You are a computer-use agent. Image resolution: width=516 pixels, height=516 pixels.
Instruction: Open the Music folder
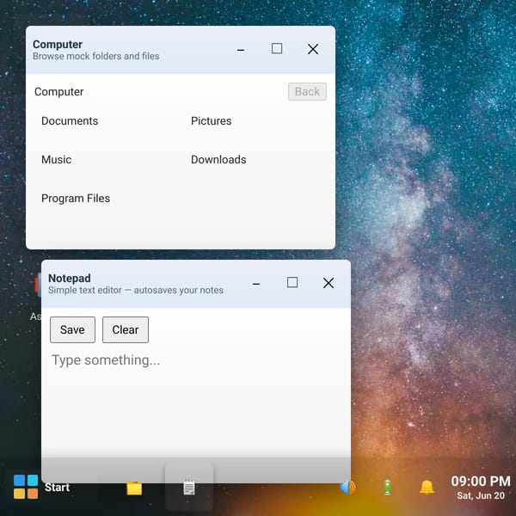[56, 160]
